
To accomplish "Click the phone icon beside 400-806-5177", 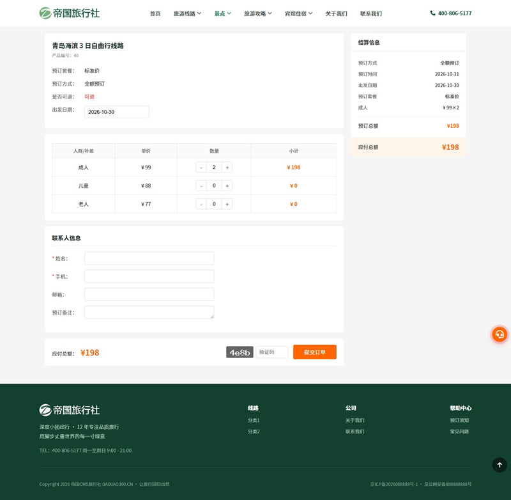I will [x=432, y=13].
